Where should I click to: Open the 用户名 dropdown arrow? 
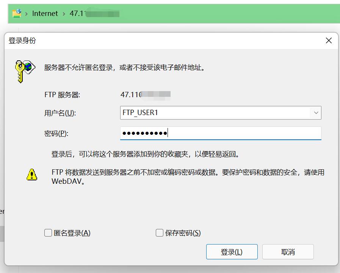316,113
